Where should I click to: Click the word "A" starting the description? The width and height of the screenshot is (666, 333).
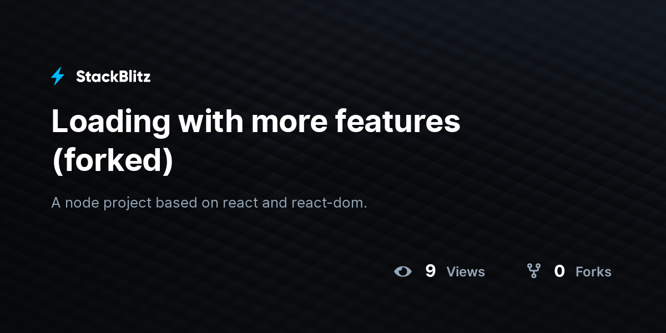pos(56,203)
